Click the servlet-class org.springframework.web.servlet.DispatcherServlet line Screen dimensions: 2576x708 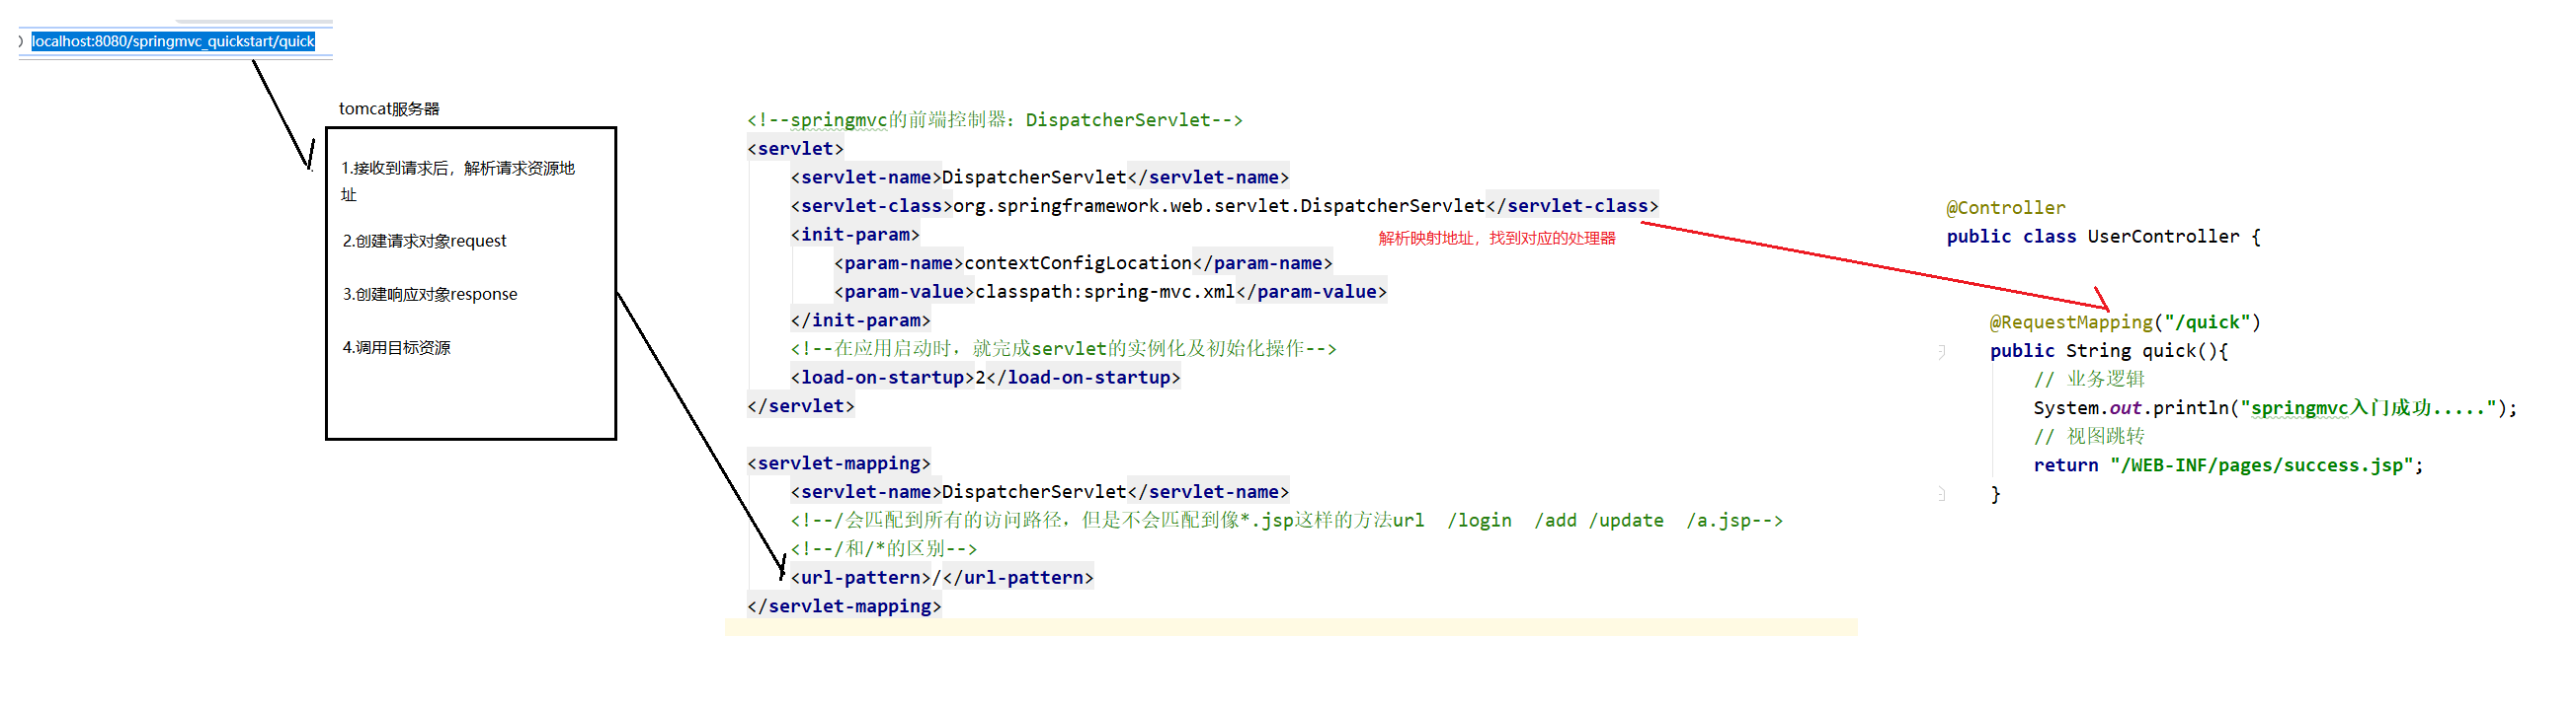pyautogui.click(x=1224, y=206)
